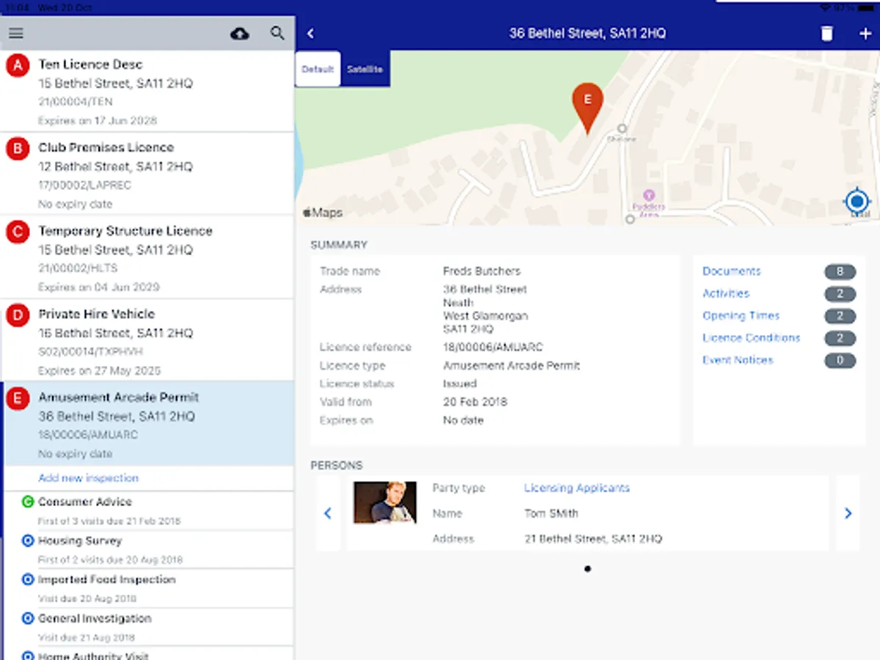Tap the cloud upload sync icon
The width and height of the screenshot is (880, 660).
click(240, 34)
